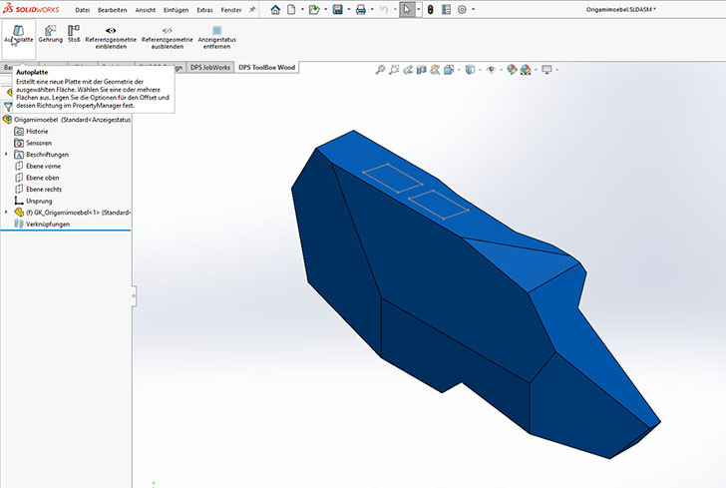Click Zoom to Fit view icon
726x488 pixels.
click(x=380, y=70)
